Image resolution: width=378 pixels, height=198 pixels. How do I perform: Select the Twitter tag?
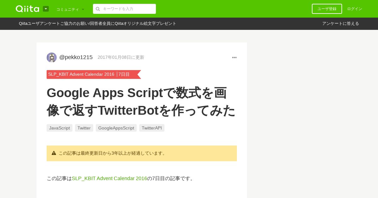point(84,128)
